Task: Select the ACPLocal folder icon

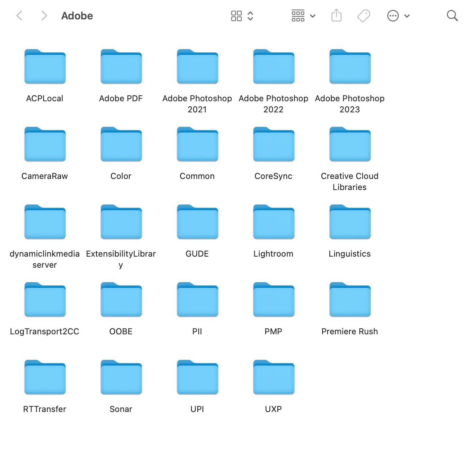Action: (45, 67)
